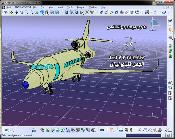Activate the Fly Mode airplane icon

point(6,12)
